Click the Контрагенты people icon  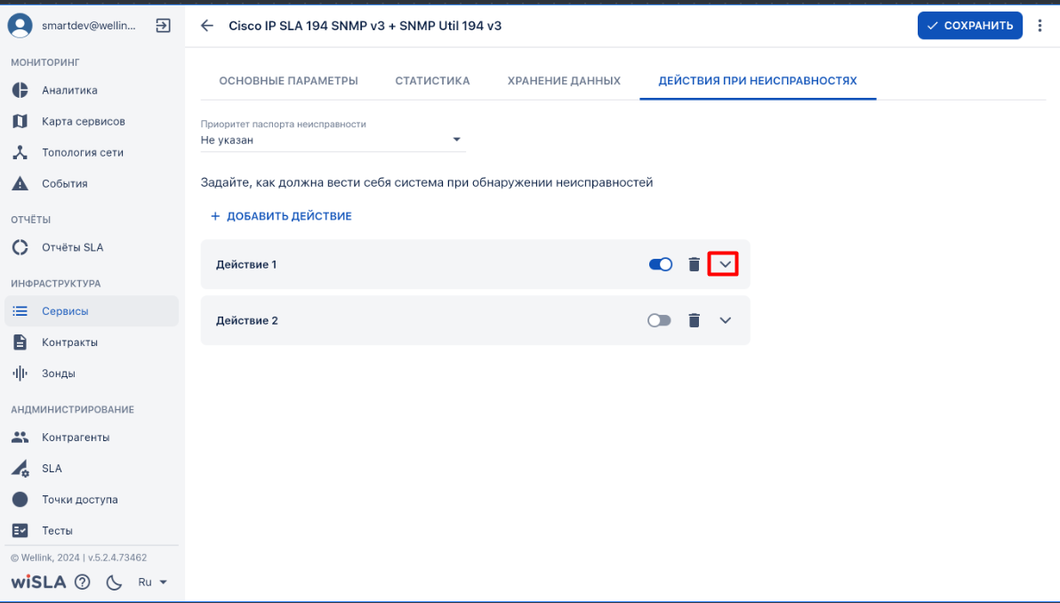(20, 438)
